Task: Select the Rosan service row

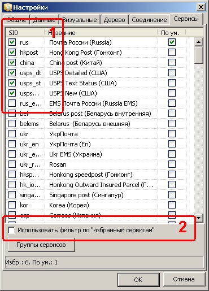Action: [96, 164]
